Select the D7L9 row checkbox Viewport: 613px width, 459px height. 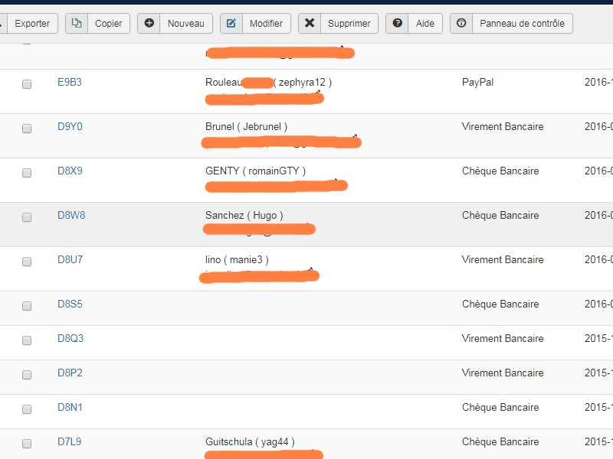coord(27,444)
